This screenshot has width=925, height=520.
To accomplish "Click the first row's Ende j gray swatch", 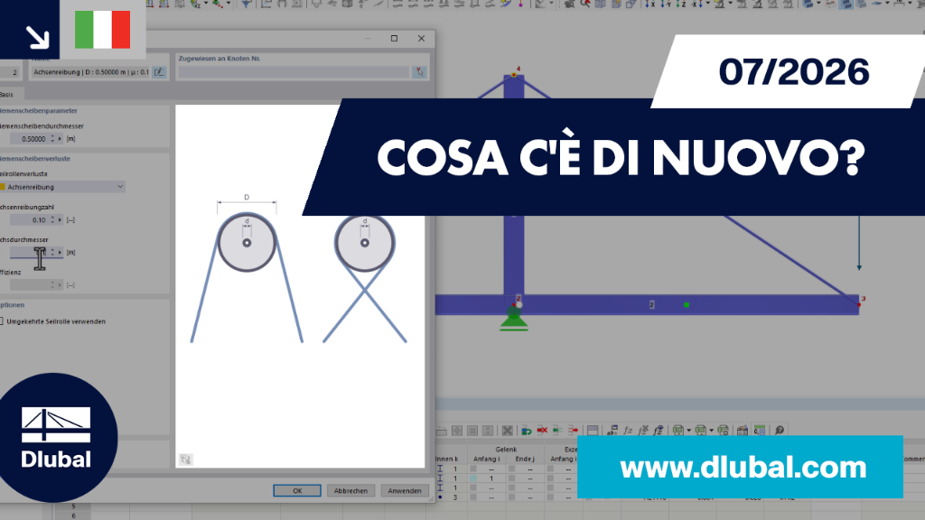I will click(511, 469).
